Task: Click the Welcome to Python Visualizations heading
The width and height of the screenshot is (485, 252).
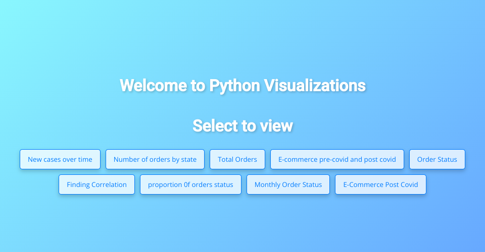Action: point(243,85)
